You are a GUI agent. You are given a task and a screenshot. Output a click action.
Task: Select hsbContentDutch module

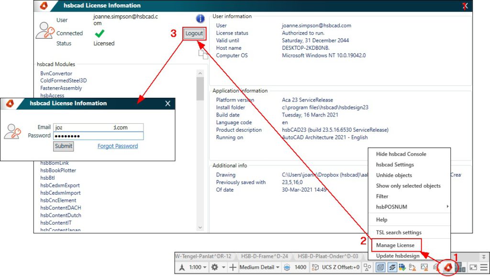click(61, 215)
